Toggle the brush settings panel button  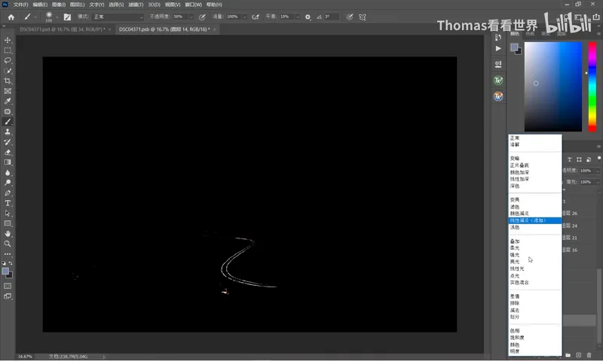click(67, 17)
